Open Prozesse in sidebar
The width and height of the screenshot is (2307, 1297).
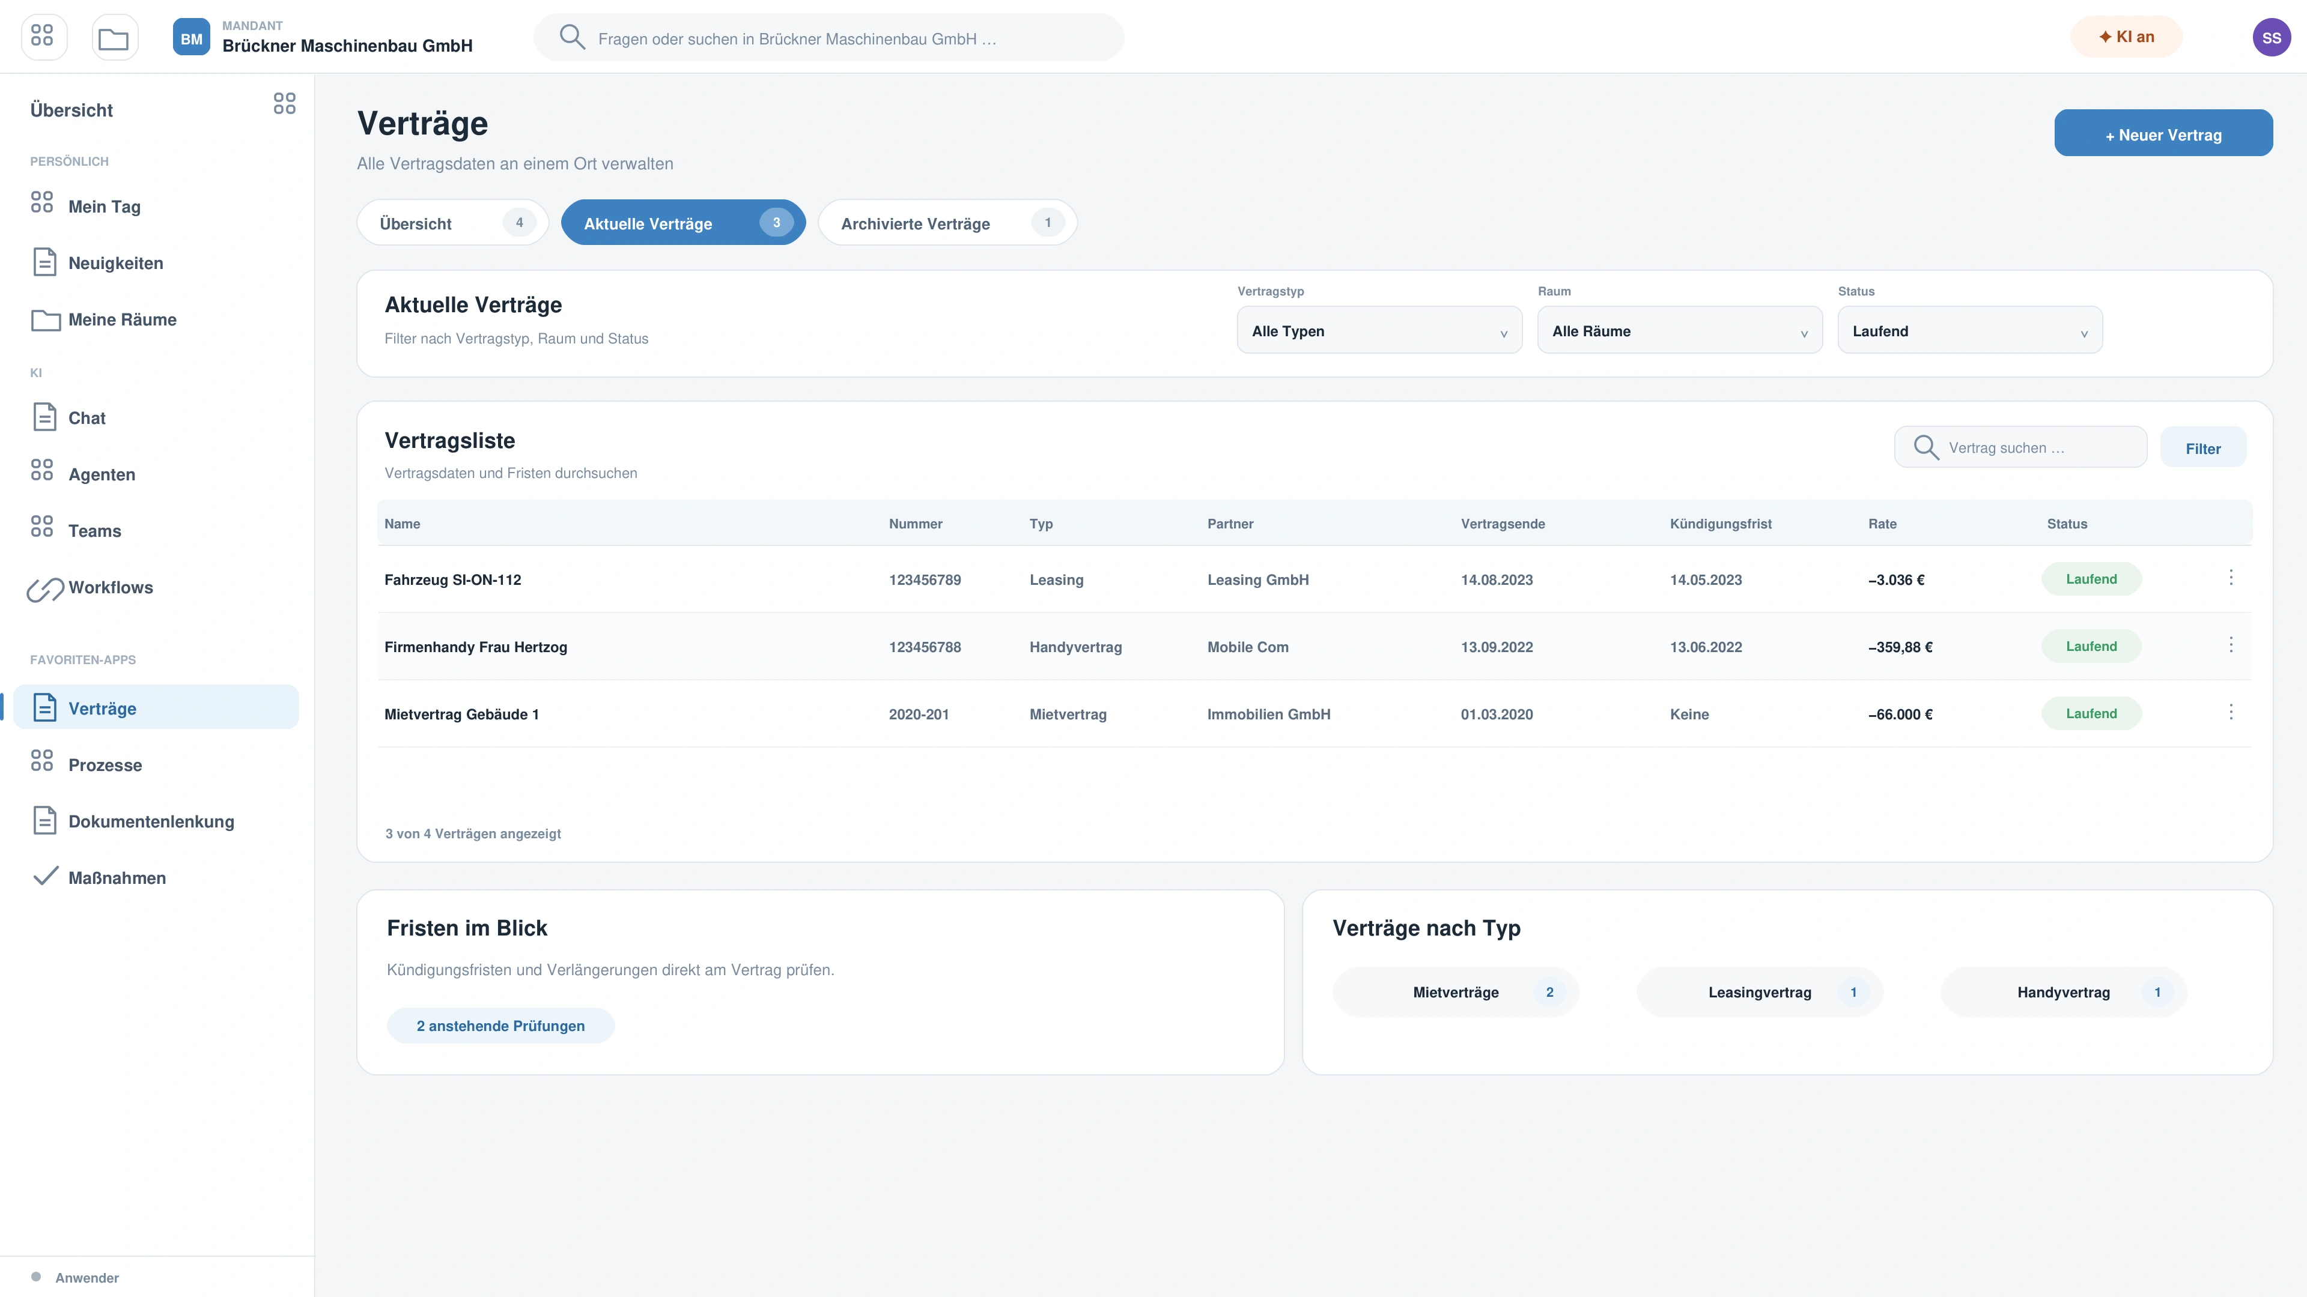pyautogui.click(x=156, y=764)
